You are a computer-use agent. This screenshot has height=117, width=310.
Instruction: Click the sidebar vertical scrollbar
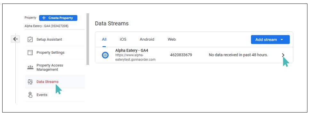pos(88,39)
